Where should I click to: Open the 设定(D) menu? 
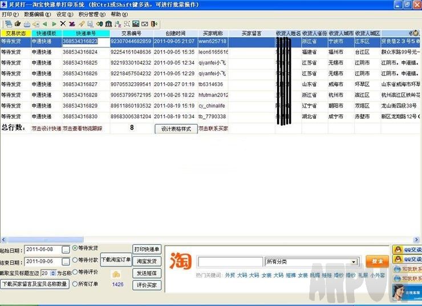pyautogui.click(x=64, y=14)
